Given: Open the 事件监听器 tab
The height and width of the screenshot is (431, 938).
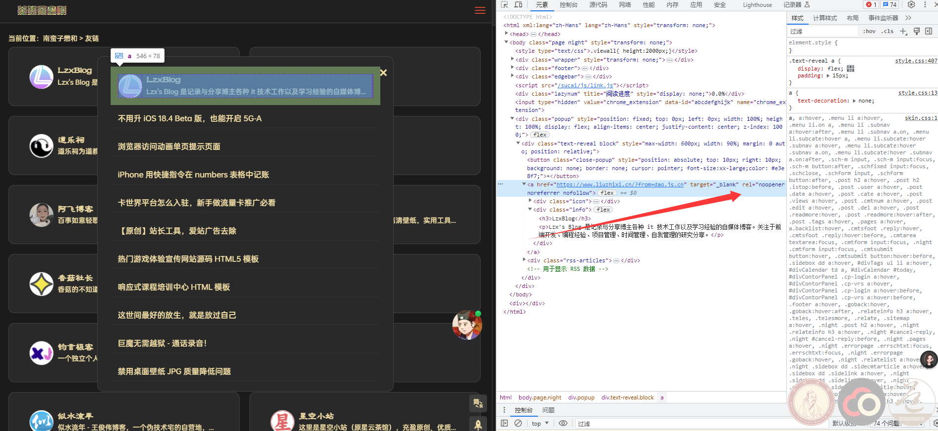Looking at the screenshot, I should coord(883,18).
